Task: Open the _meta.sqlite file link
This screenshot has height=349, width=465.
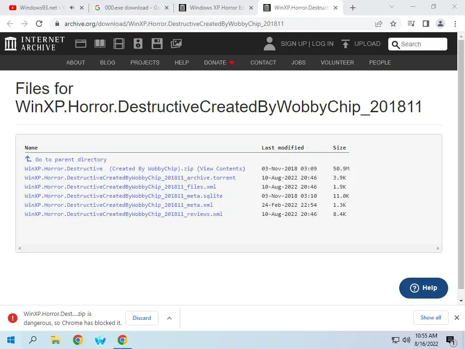Action: coord(124,196)
